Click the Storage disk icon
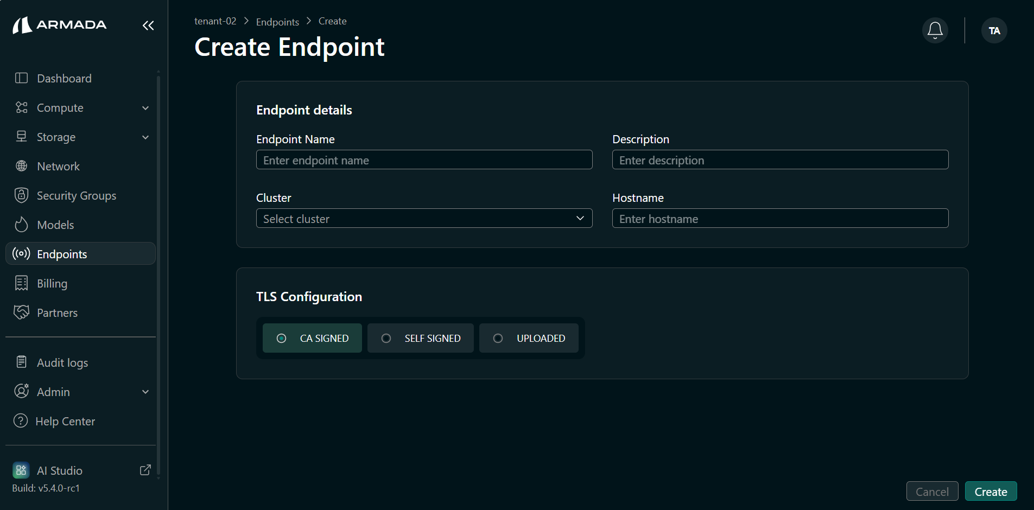Image resolution: width=1034 pixels, height=510 pixels. 21,137
